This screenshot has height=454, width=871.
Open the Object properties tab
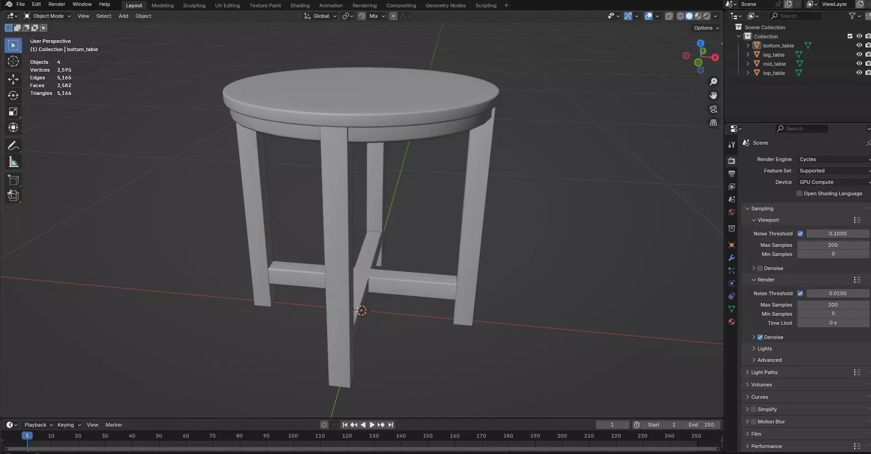[x=732, y=245]
